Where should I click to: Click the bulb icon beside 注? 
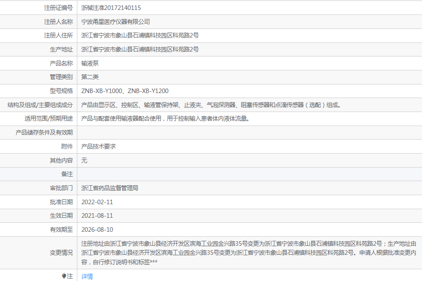[64, 276]
